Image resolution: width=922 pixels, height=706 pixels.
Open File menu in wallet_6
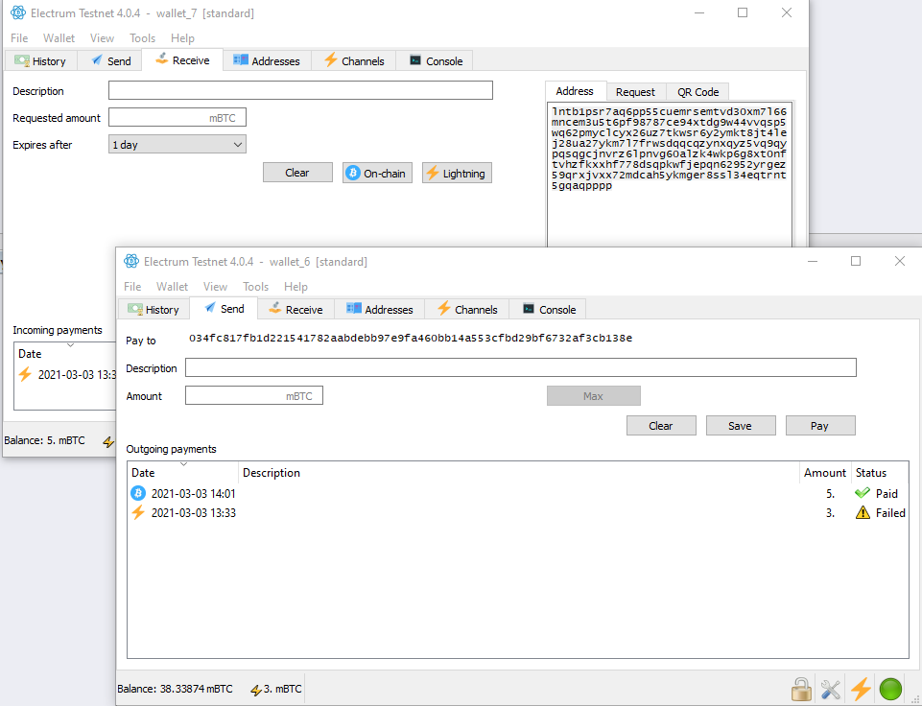[x=132, y=286]
